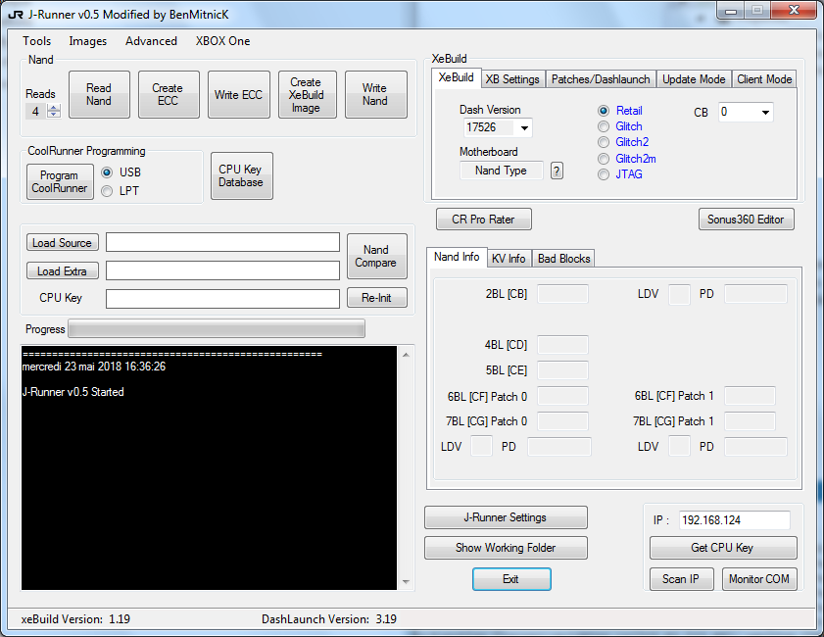Switch to the Client Mode tab
Image resolution: width=824 pixels, height=637 pixels.
(764, 79)
